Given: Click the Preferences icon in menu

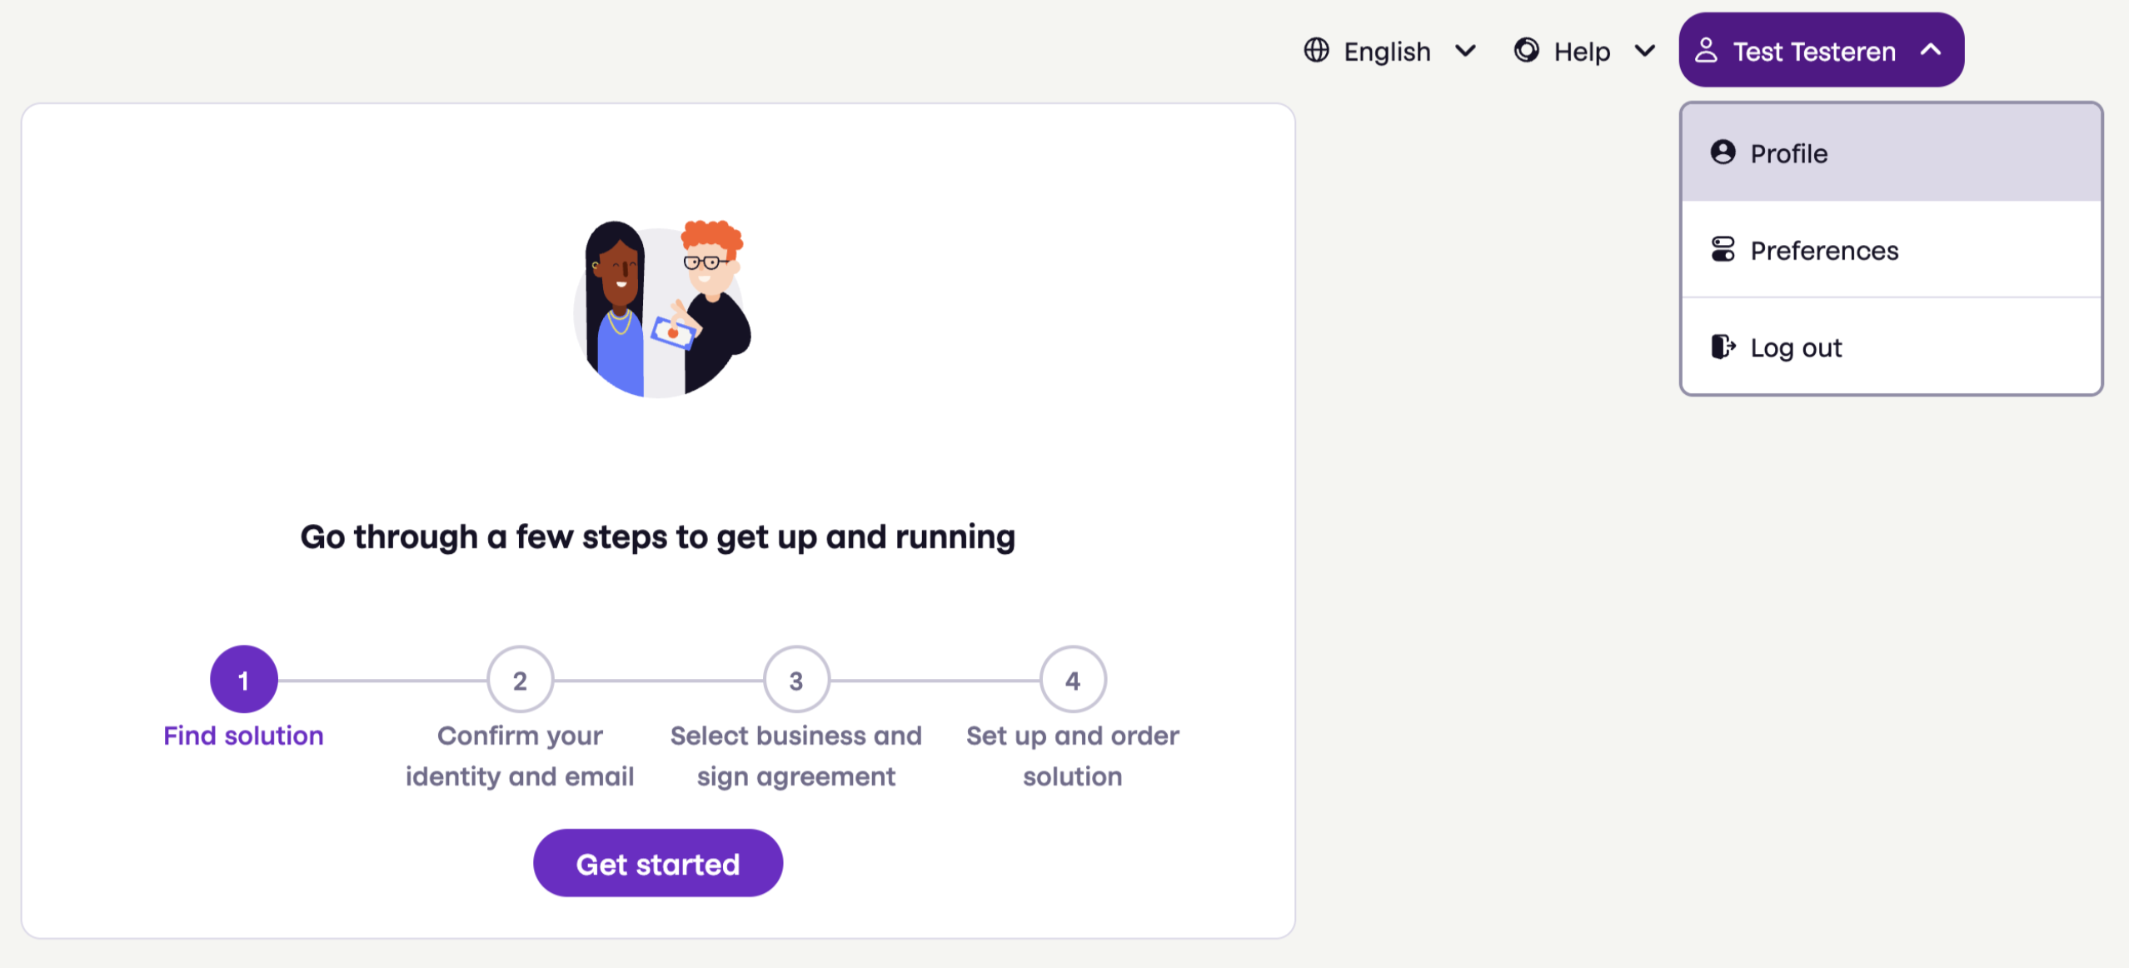Looking at the screenshot, I should (x=1723, y=250).
